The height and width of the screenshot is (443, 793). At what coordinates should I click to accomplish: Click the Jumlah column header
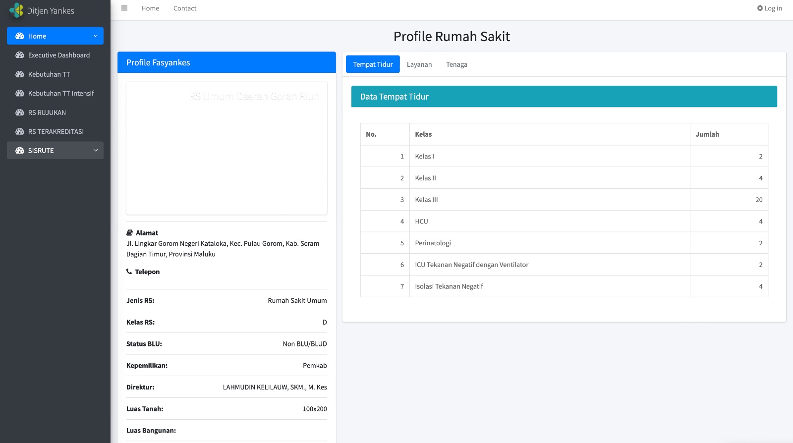707,134
